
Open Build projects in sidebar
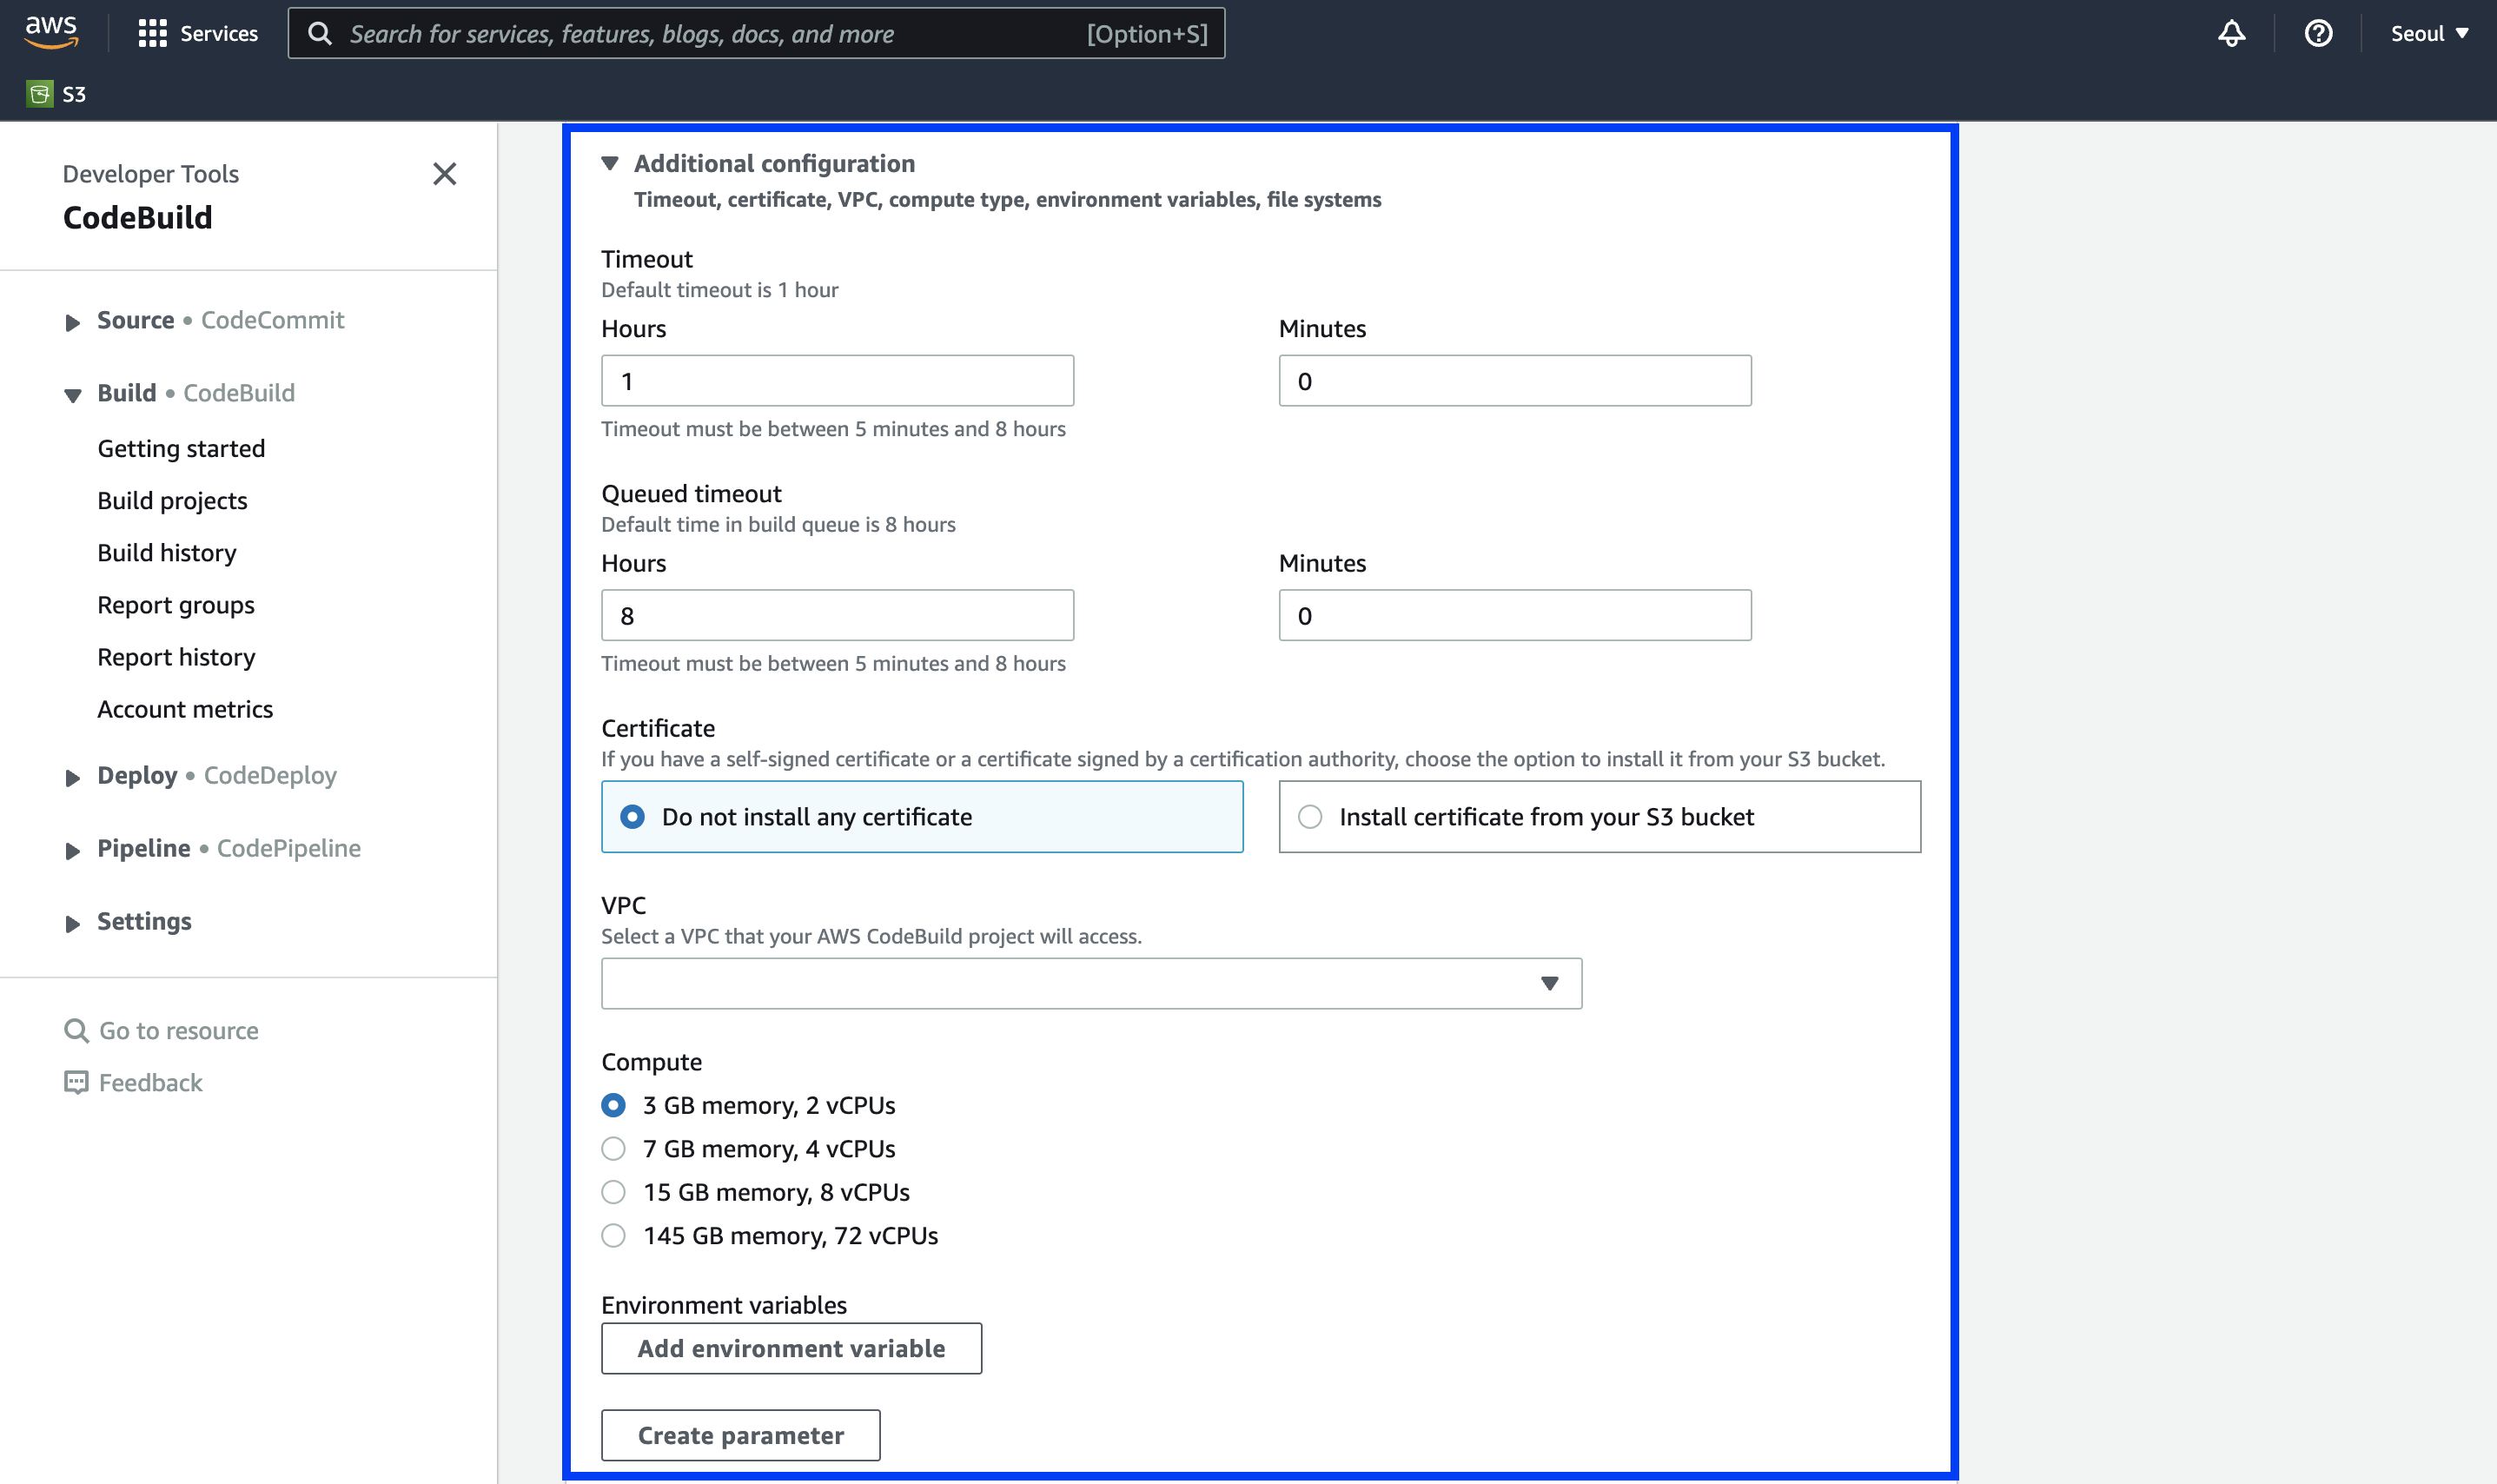coord(172,500)
